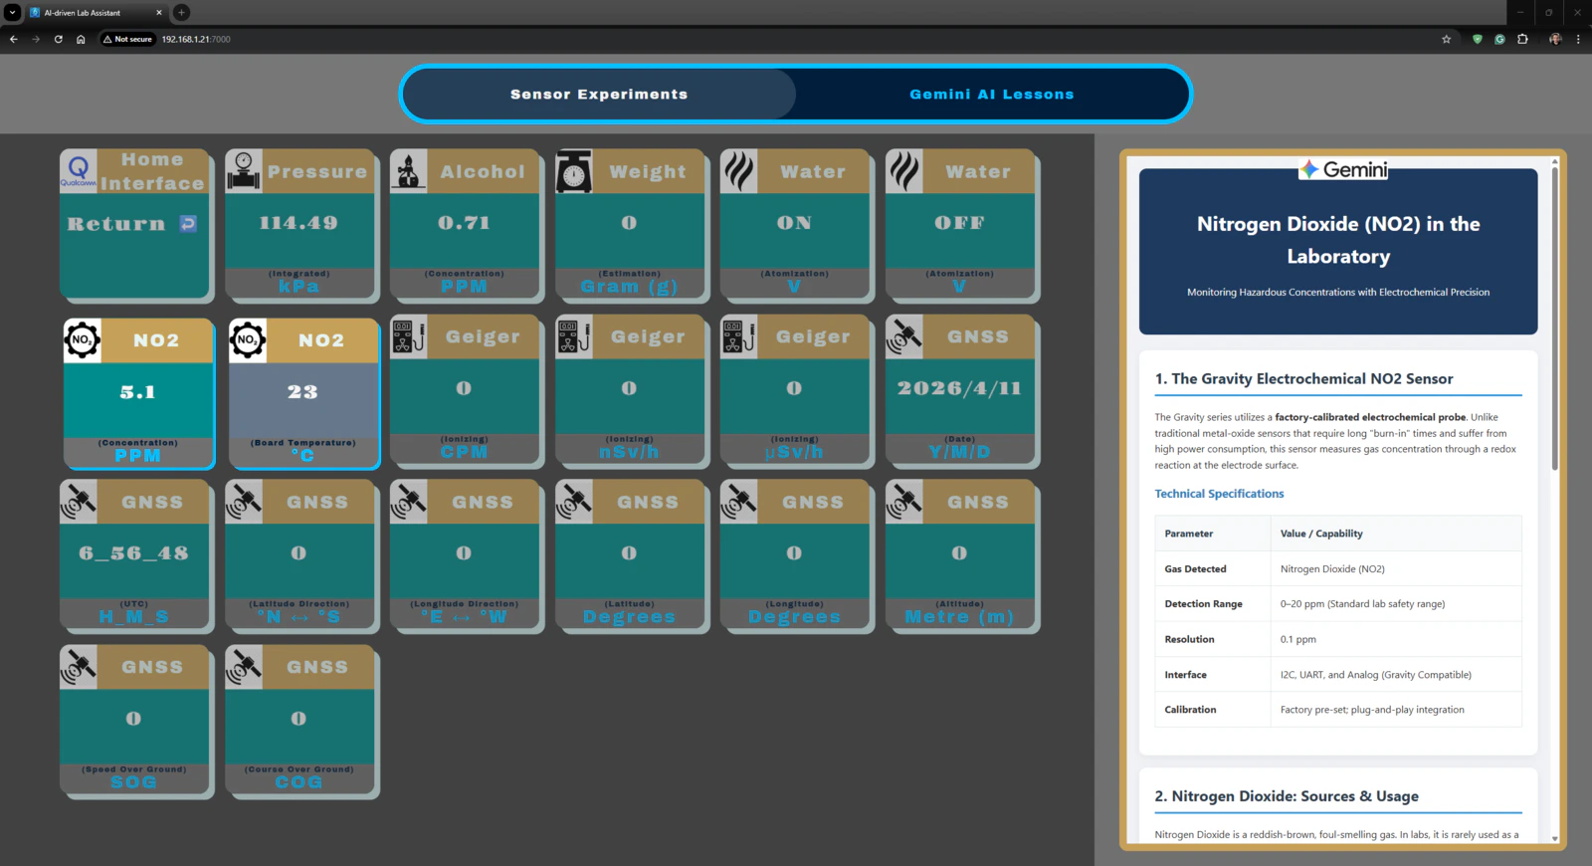Image resolution: width=1592 pixels, height=866 pixels.
Task: Toggle the Water atomization ON card
Action: [795, 225]
